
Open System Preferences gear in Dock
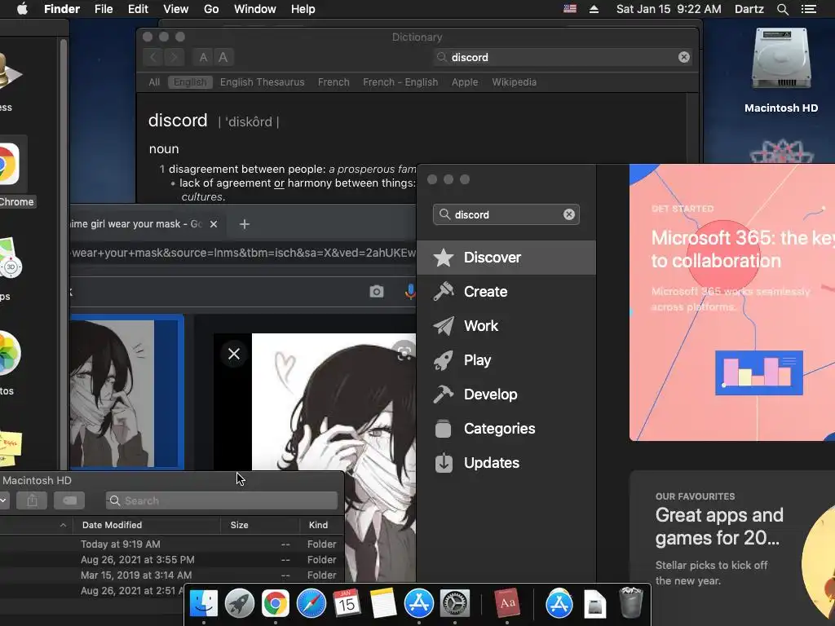[x=454, y=604]
